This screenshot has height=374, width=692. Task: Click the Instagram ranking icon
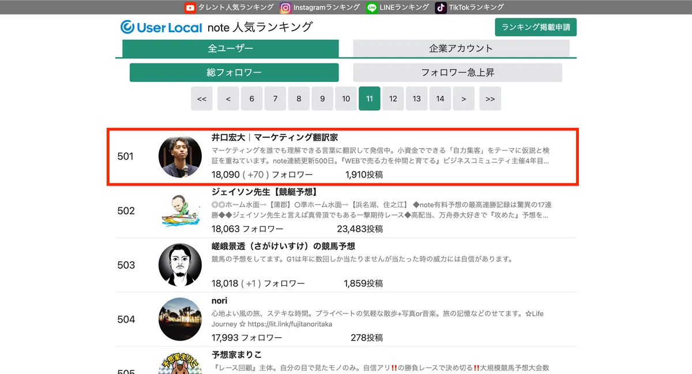pos(285,7)
